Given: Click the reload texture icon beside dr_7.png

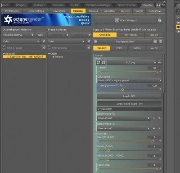Looking at the screenshot, I should [x=99, y=62].
